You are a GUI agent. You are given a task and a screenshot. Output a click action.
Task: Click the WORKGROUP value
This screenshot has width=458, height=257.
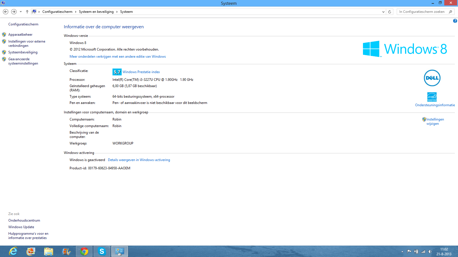point(123,143)
